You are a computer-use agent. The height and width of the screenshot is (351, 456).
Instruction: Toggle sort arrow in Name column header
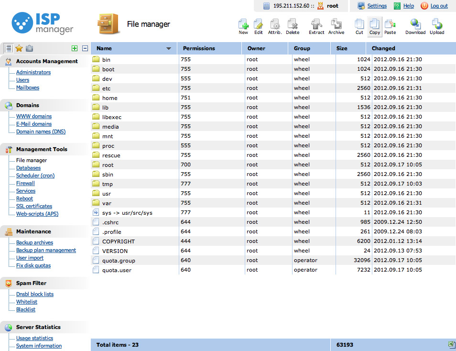click(x=168, y=48)
